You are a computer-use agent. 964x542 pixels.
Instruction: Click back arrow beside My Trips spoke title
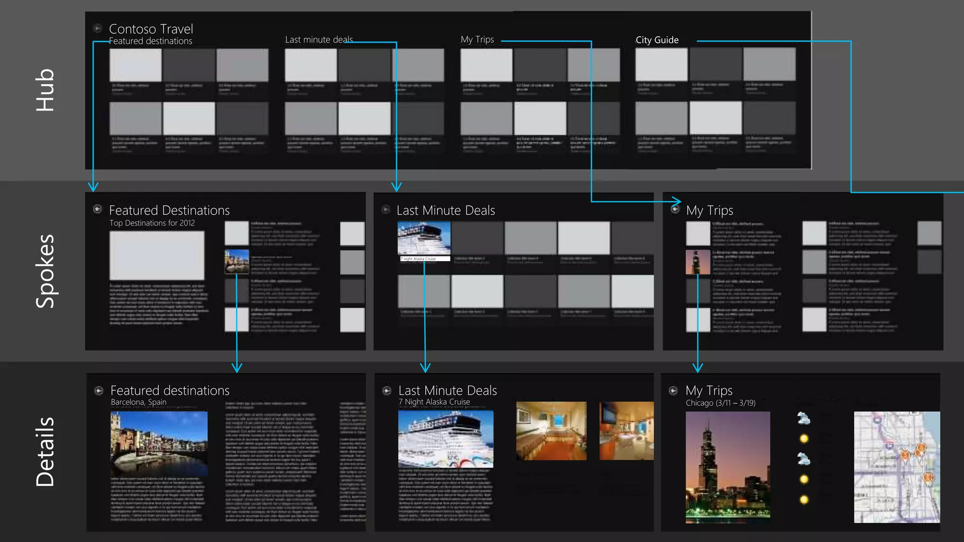coord(675,209)
